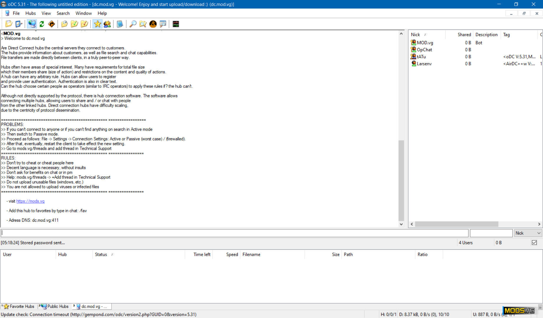Image resolution: width=543 pixels, height=318 pixels.
Task: Toggle the checkbox in the hub status bar
Action: click(534, 243)
